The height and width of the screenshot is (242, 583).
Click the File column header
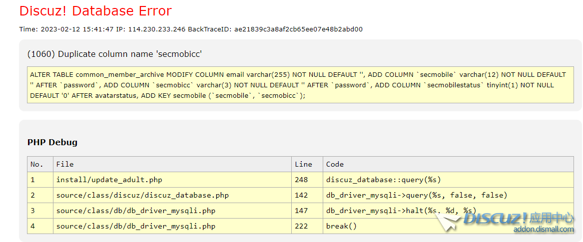(65, 164)
